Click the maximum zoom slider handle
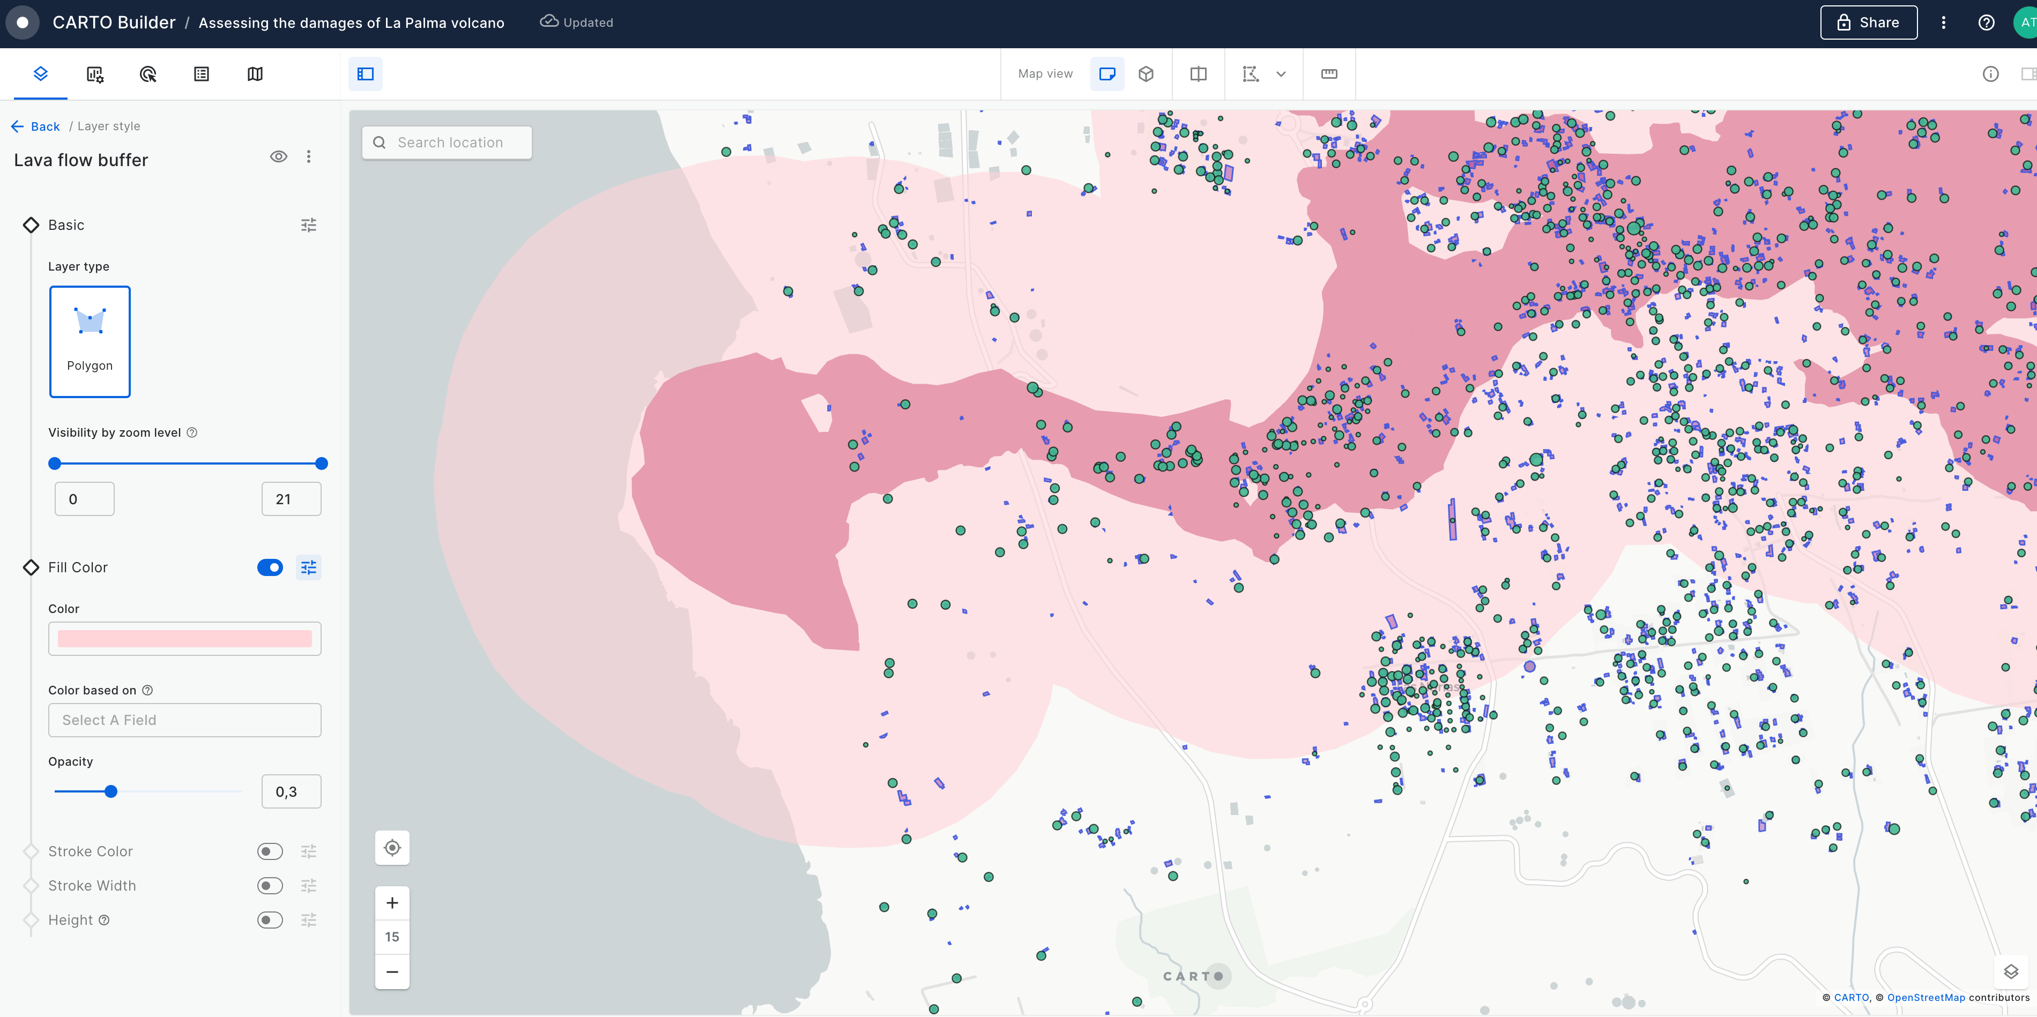This screenshot has width=2037, height=1017. click(x=321, y=463)
